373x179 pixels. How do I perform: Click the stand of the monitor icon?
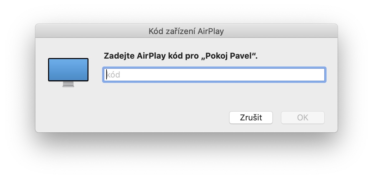(x=68, y=84)
